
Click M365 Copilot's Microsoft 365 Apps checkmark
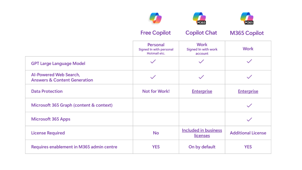tap(249, 119)
